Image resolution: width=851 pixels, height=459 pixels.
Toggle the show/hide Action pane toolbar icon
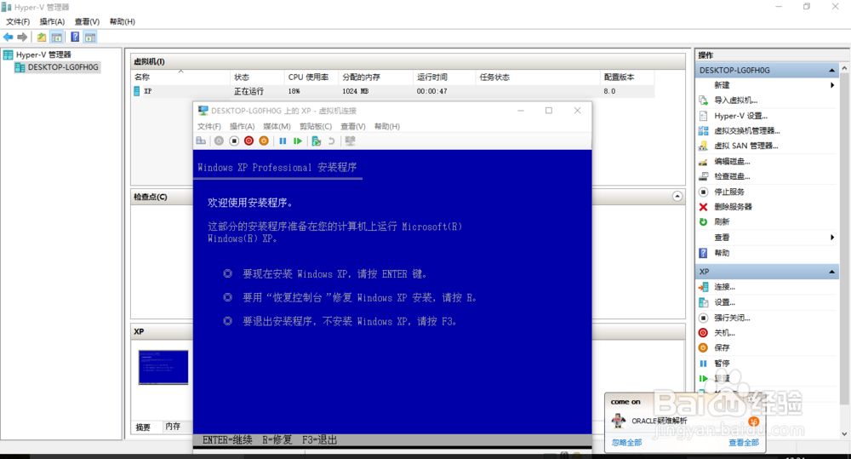[90, 37]
